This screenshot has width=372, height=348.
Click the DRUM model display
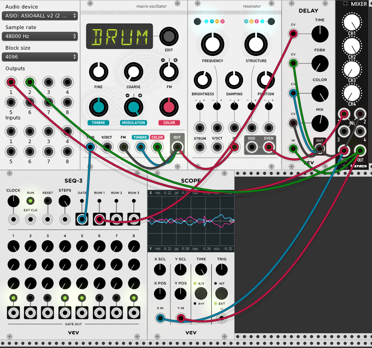point(120,36)
